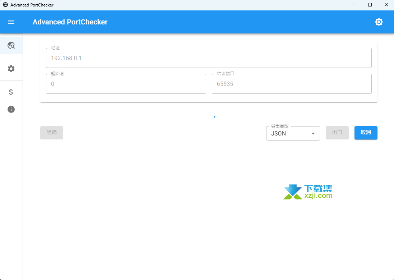Viewport: 394px width, 280px height.
Task: Maximize the Advanced PortChecker window
Action: 370,5
